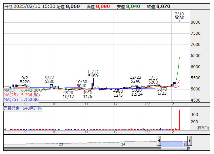This screenshot has height=154, width=214.
Task: Select the MA(25) legend entry
Action: tap(21, 95)
